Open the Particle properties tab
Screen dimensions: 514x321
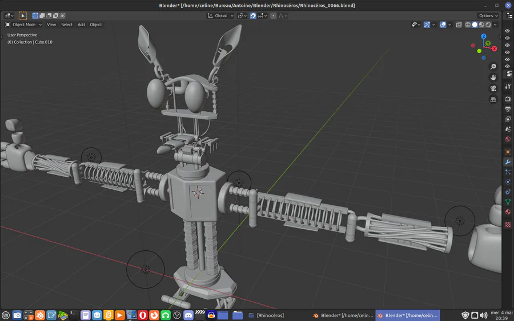508,172
